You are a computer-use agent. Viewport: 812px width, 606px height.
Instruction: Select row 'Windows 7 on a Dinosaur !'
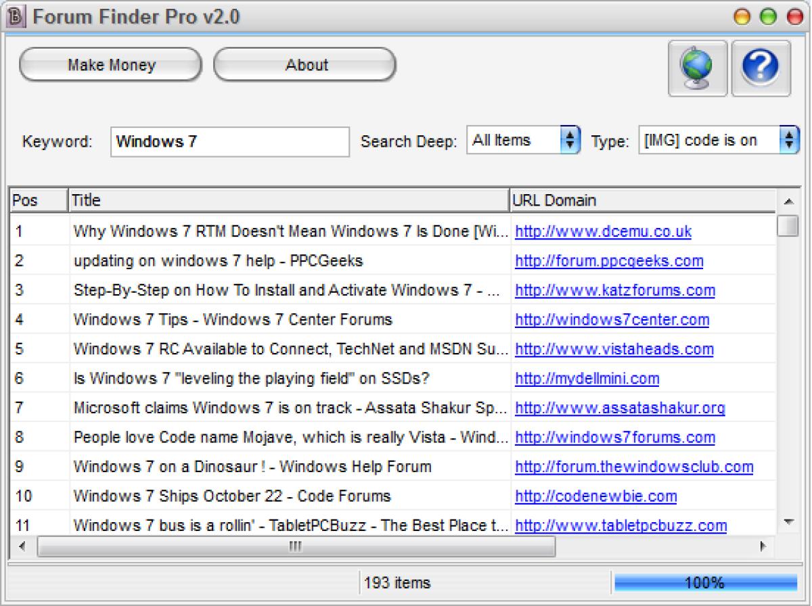(394, 467)
